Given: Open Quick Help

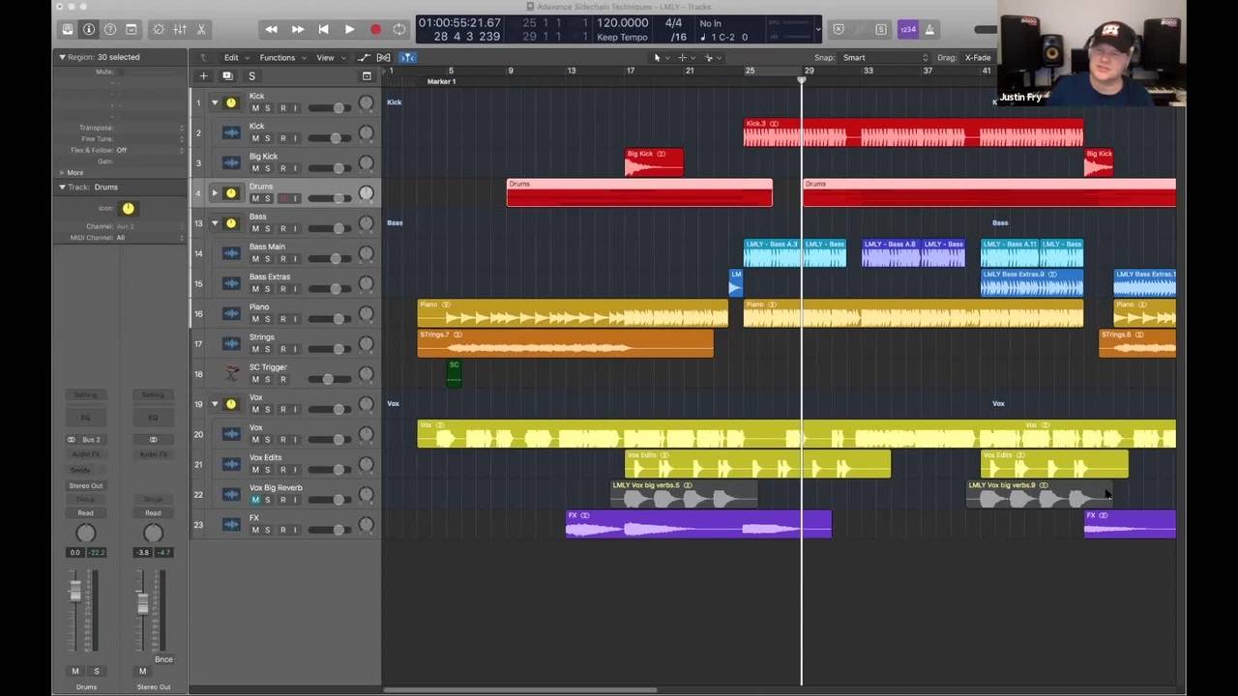Looking at the screenshot, I should [x=110, y=30].
